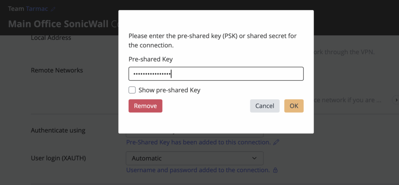
Task: Focus the Pre-shared Key password field
Action: 216,74
